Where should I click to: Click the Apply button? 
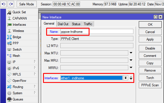point(150,39)
